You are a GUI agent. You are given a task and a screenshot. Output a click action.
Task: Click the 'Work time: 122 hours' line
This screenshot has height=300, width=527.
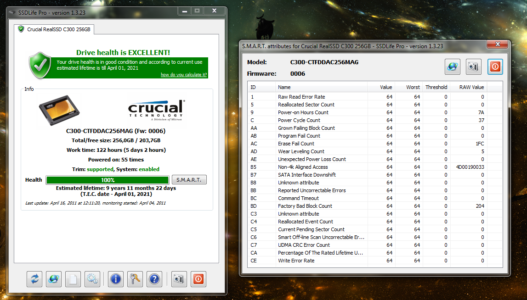[x=116, y=150]
